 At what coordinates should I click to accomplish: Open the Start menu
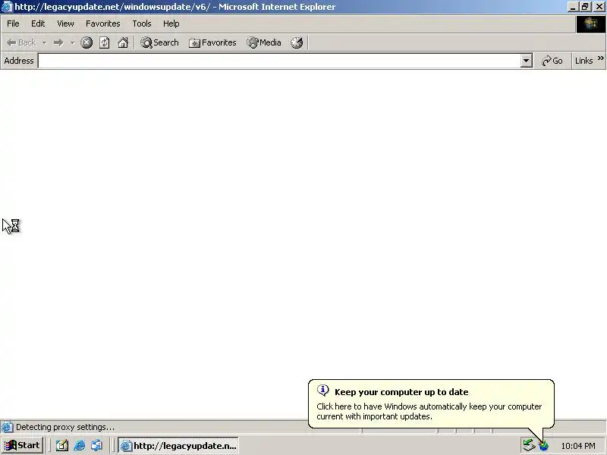22,445
